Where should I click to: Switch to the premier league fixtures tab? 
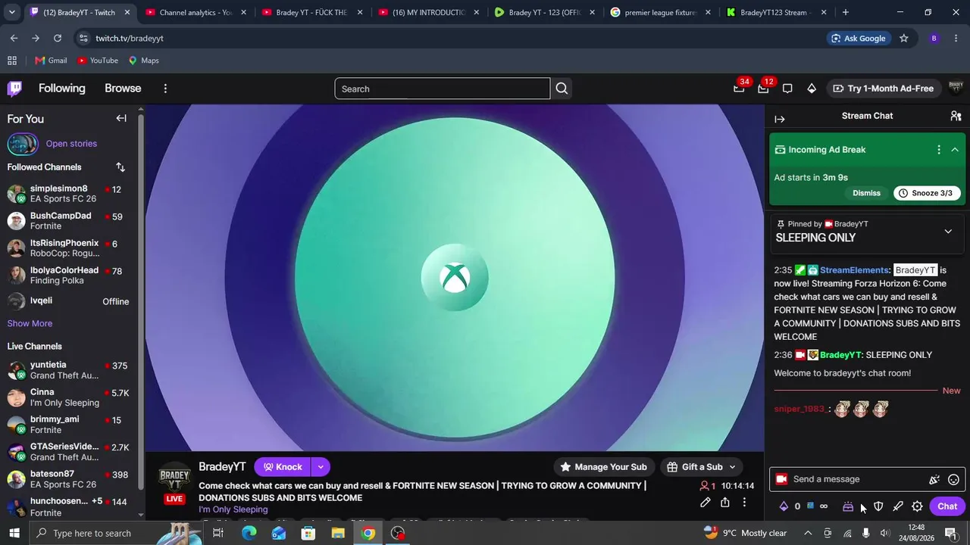point(659,12)
